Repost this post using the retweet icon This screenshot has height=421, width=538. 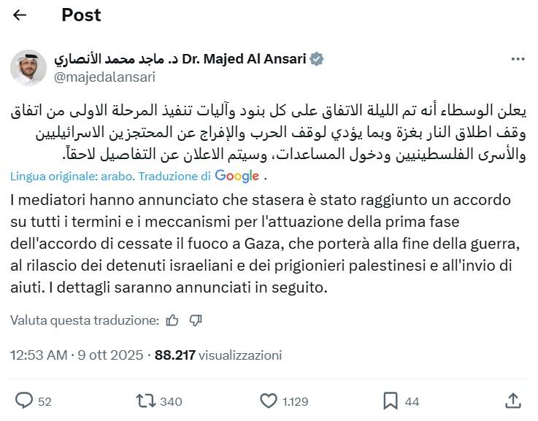[146, 401]
